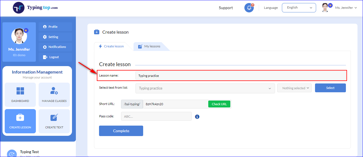Select the Create Lesson sidebar tile
Screen dimensions: 363x157
[20, 121]
